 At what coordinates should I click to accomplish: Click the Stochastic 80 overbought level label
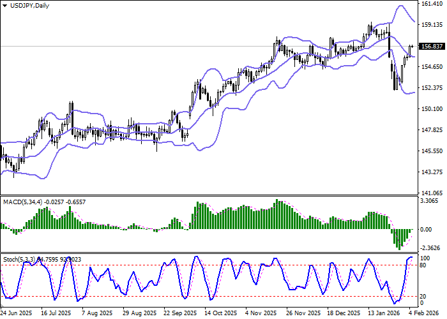(x=423, y=265)
